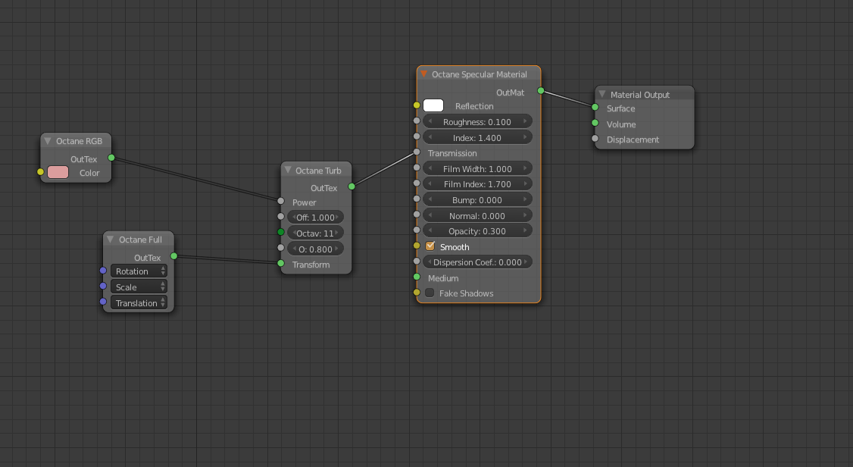Viewport: 853px width, 467px height.
Task: Click the Transform input socket on Octane Turb
Action: 281,263
